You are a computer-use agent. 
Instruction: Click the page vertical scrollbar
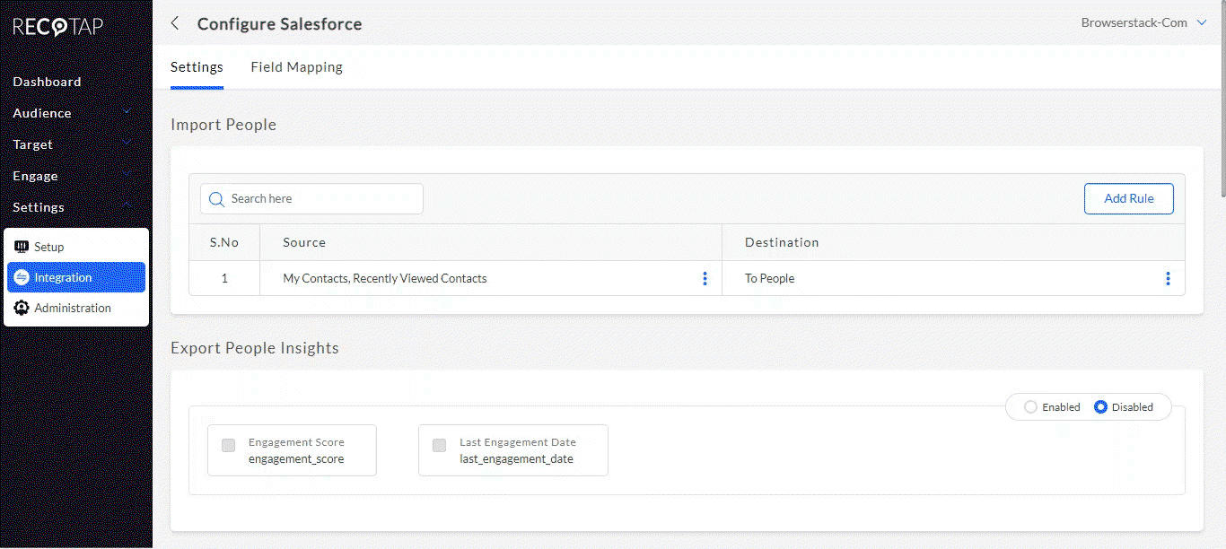(1222, 99)
